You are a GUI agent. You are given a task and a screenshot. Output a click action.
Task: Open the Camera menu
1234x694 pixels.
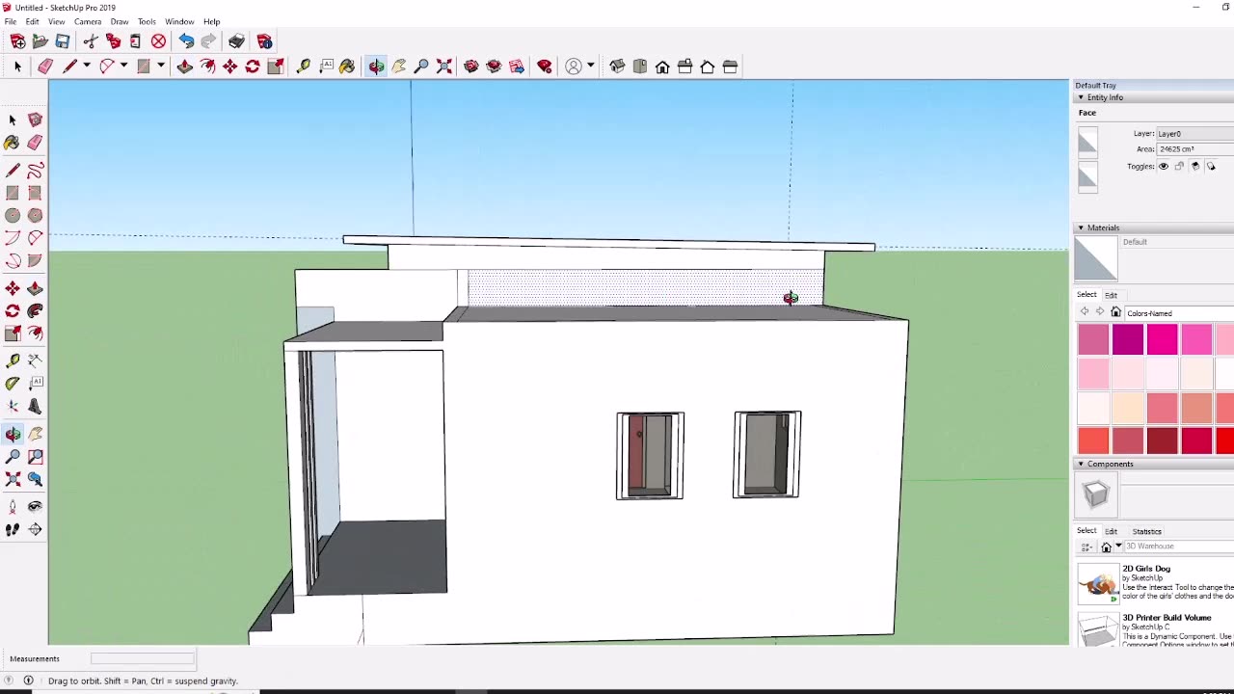[x=87, y=21]
